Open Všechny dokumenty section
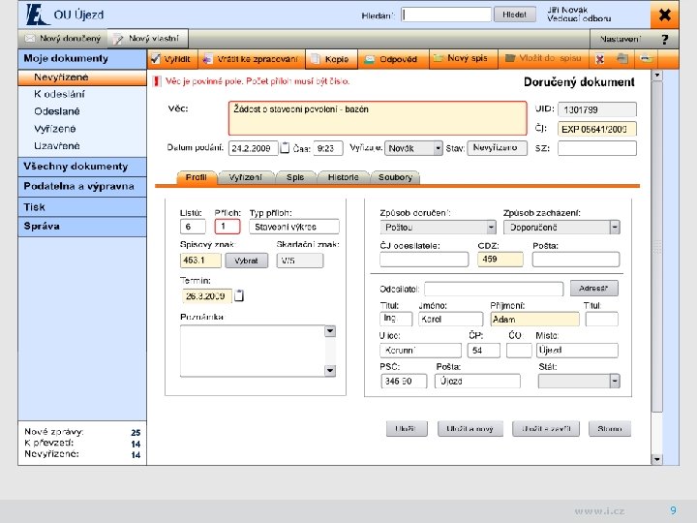 [82, 167]
